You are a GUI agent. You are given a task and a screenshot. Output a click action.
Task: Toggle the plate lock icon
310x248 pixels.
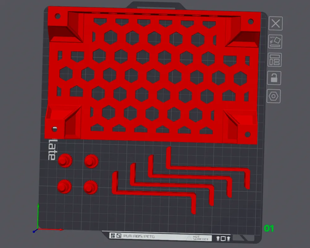[274, 78]
